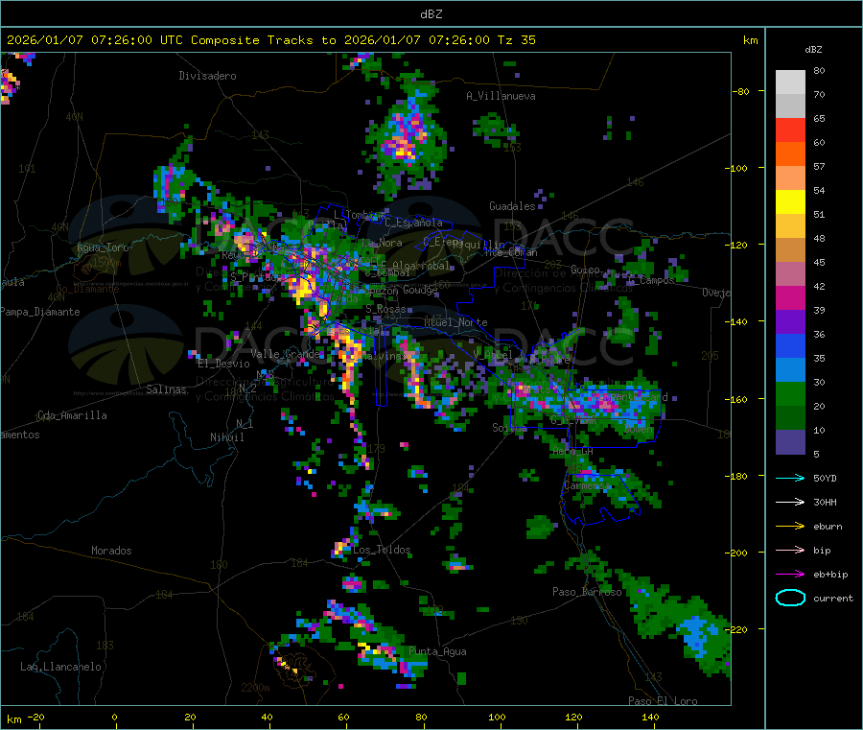Click the 30HM white arrow legend icon
Viewport: 863px width, 730px height.
[790, 502]
